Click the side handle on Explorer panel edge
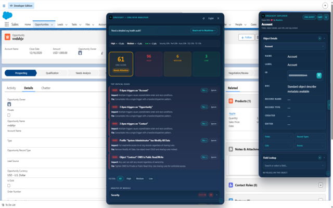Viewport: 333px width, 208px height. coord(329,105)
